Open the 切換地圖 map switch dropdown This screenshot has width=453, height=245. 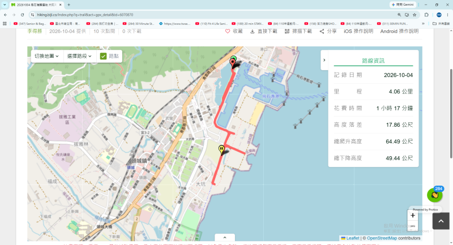(46, 56)
